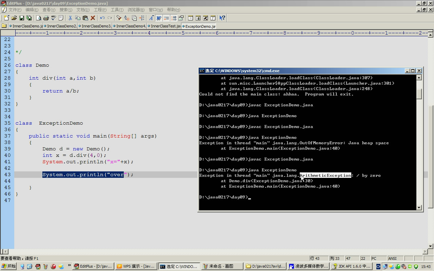Switch to InnerClassDemo.java tab
The height and width of the screenshot is (271, 434).
point(26,26)
